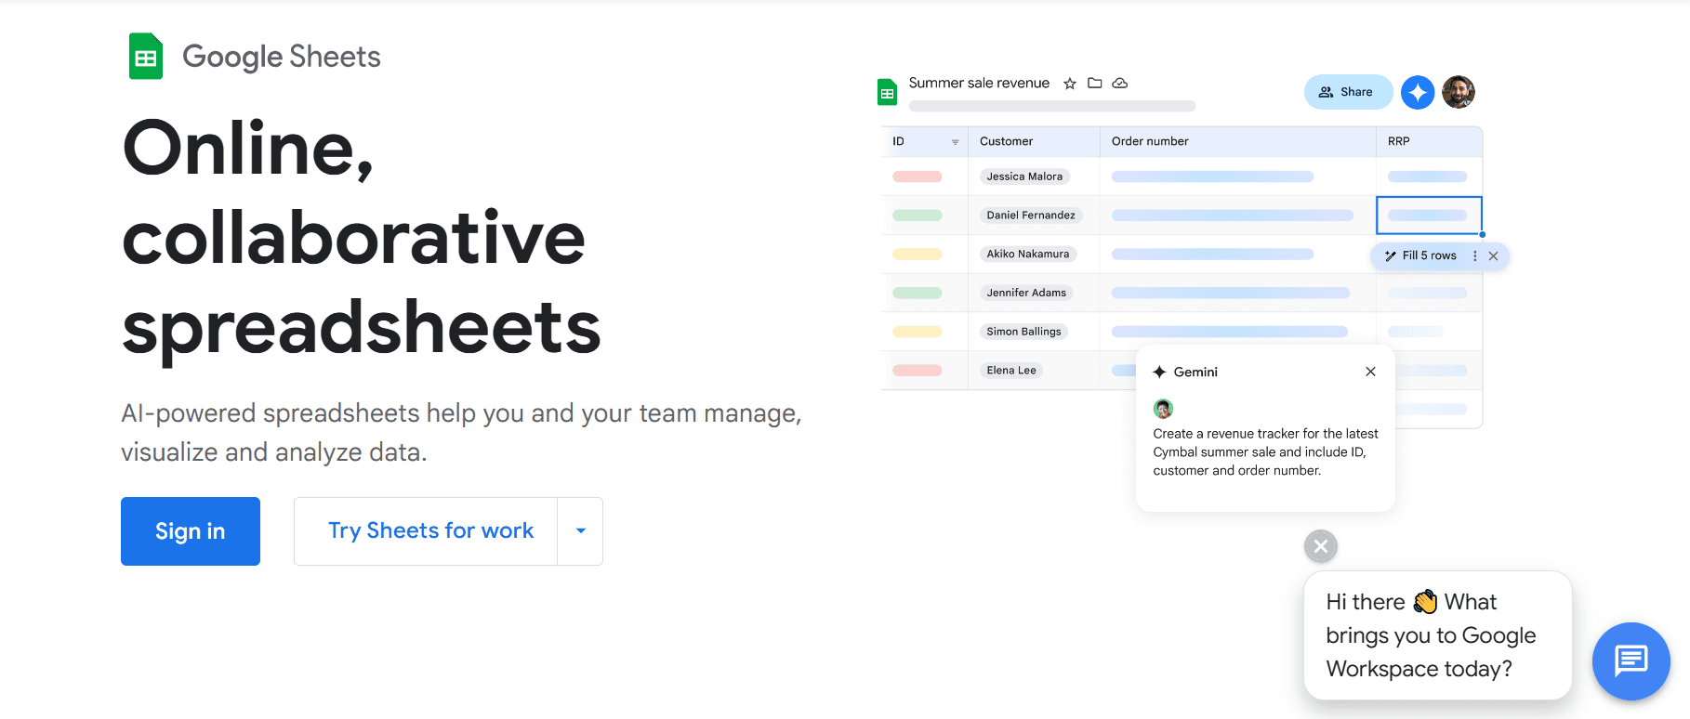
Task: Click the green Google Sheets logo icon
Action: [x=146, y=56]
